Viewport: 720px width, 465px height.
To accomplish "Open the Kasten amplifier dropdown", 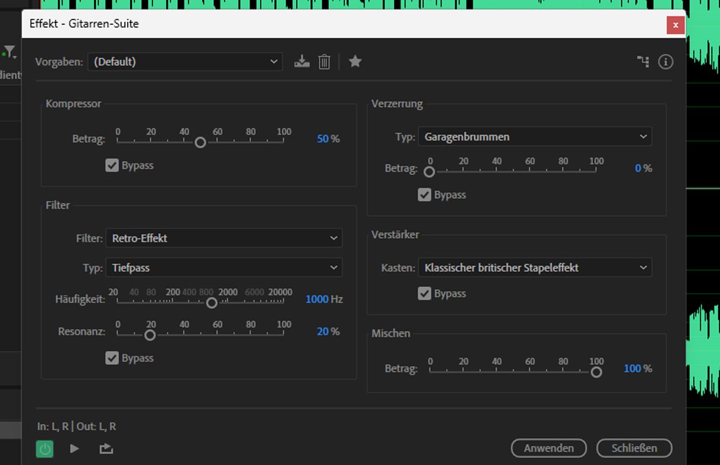I will point(534,267).
